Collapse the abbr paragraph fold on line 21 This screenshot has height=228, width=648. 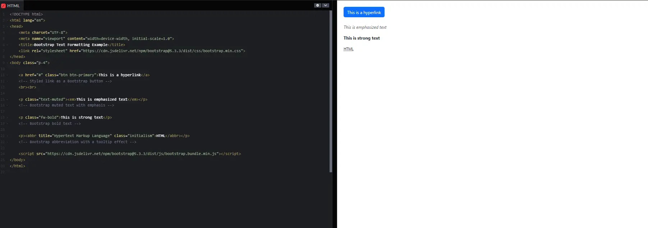[x=8, y=136]
